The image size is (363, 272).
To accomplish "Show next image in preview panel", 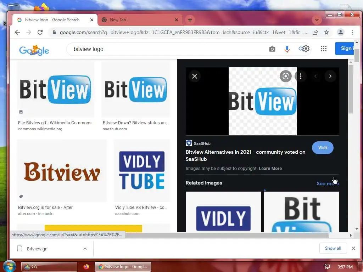I will [x=330, y=76].
